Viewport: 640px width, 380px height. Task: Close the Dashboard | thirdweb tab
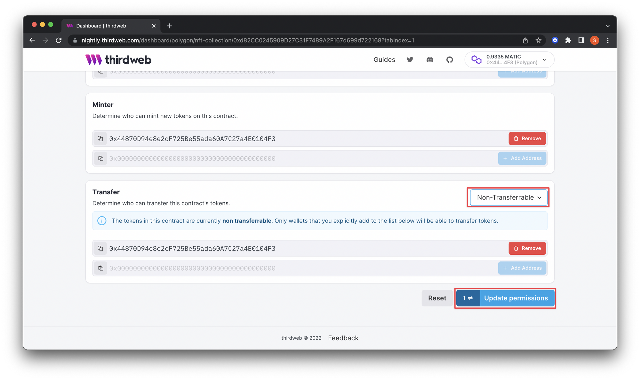(x=154, y=26)
